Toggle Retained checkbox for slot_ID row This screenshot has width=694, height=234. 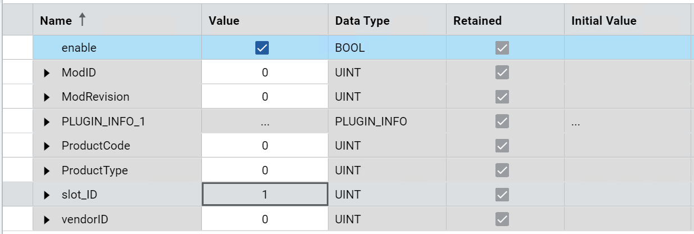click(502, 195)
